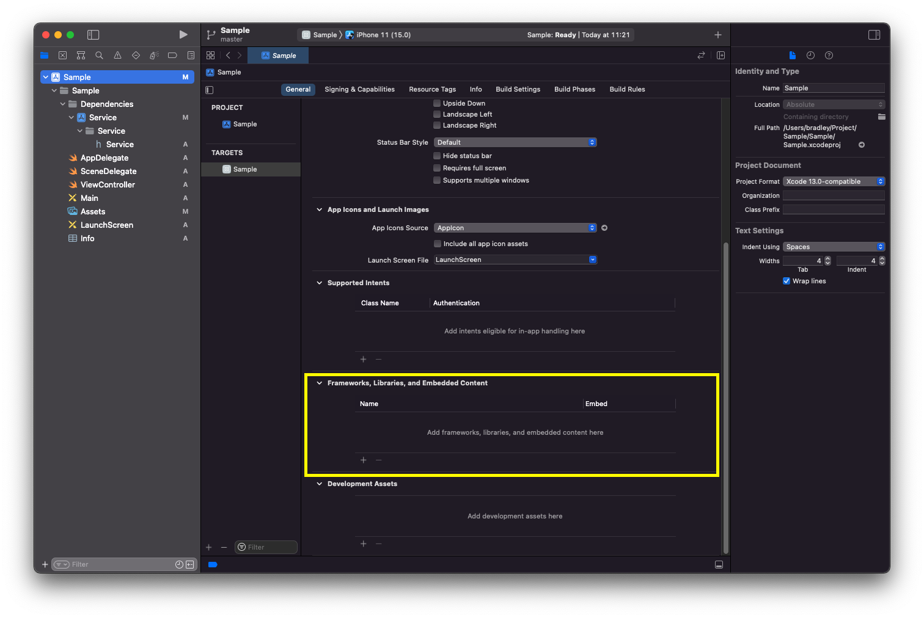This screenshot has width=924, height=618.
Task: Open the Find navigator magnifier
Action: (x=99, y=56)
